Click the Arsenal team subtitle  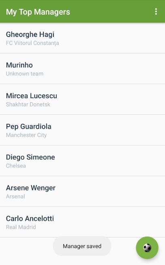[x=15, y=196]
